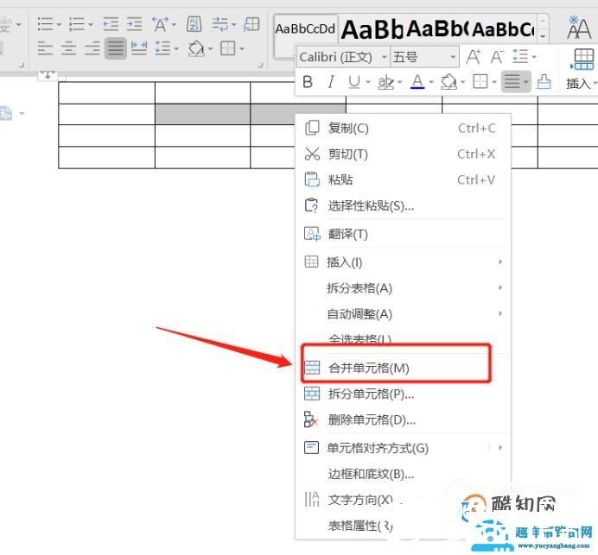This screenshot has width=598, height=555.
Task: Select 翻译(T) in context menu
Action: (403, 234)
